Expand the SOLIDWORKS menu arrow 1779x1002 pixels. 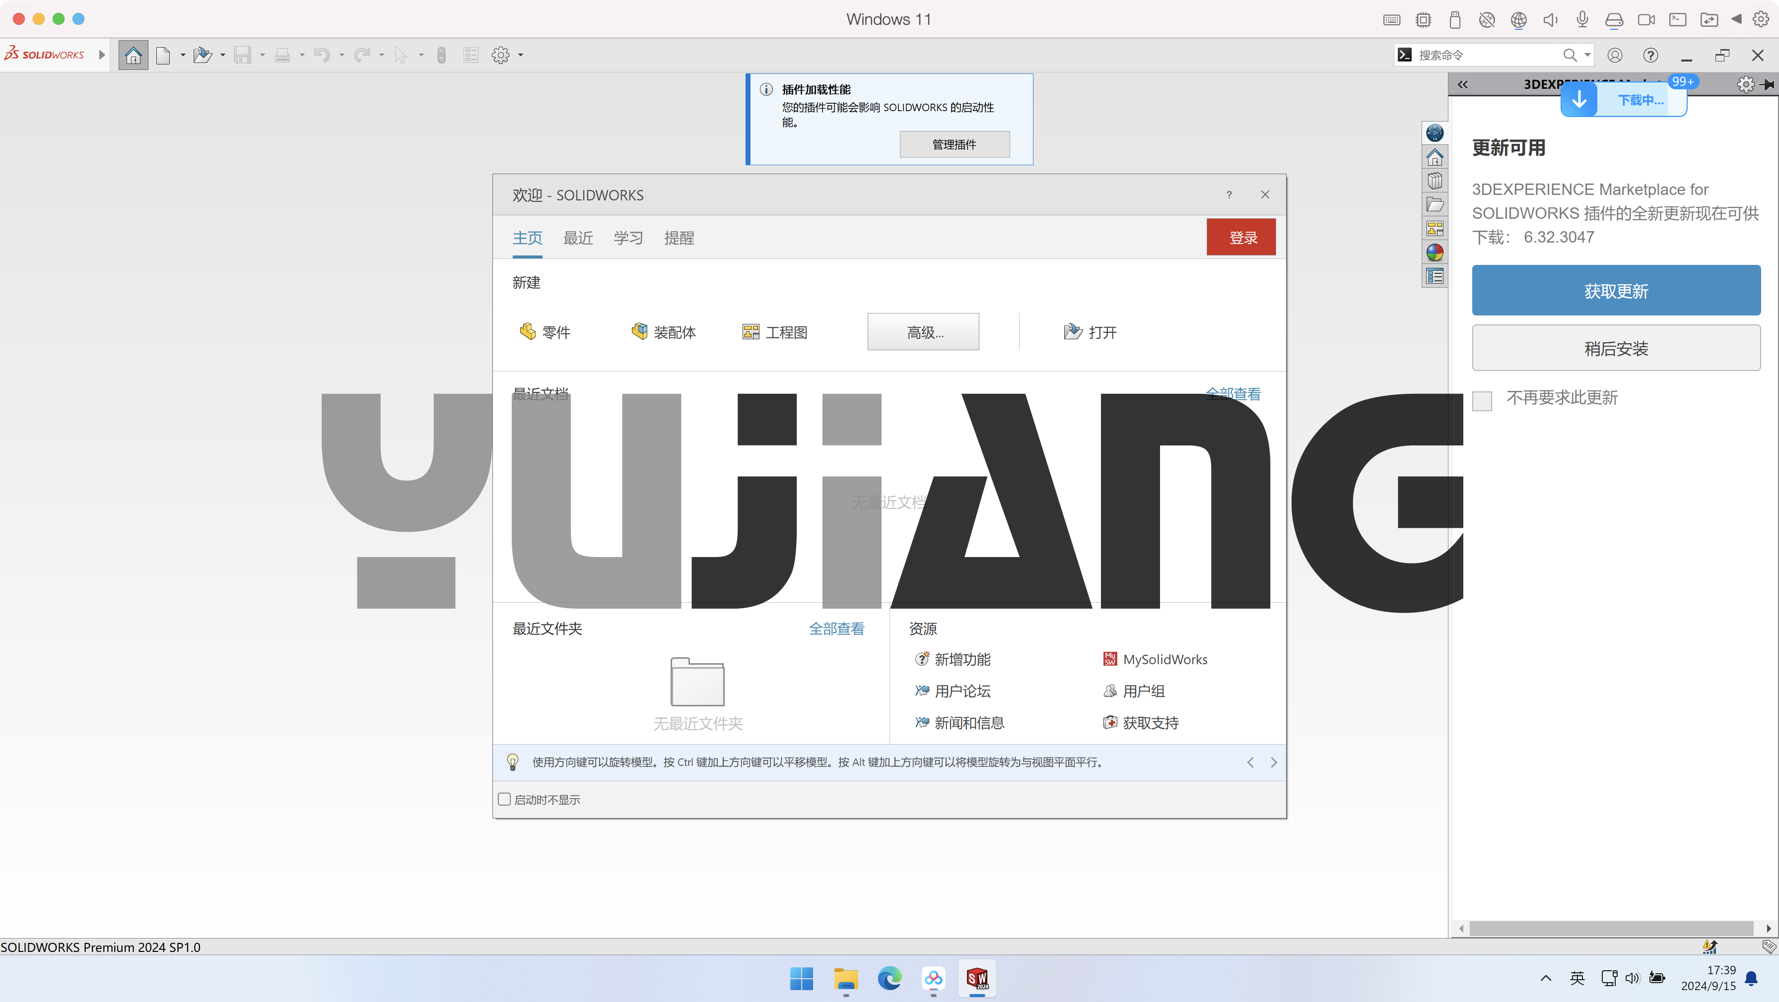[102, 55]
